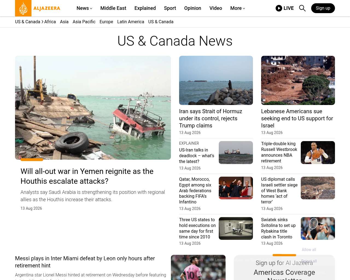Viewport: 350px width, 280px height.
Task: Open the Video section
Action: click(216, 8)
